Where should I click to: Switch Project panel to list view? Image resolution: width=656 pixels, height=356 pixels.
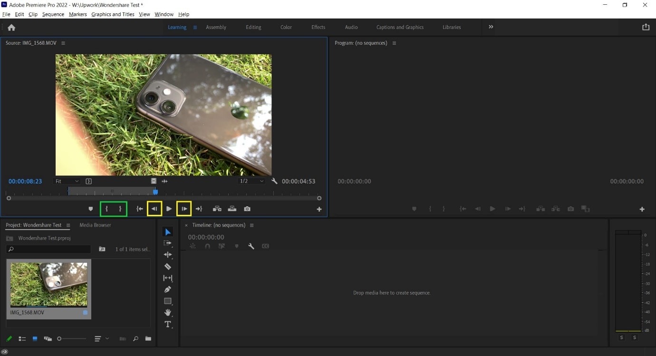(22, 339)
